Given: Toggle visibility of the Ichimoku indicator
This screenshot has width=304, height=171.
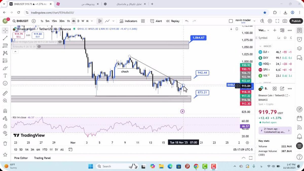Looking at the screenshot, I should click(x=39, y=47).
